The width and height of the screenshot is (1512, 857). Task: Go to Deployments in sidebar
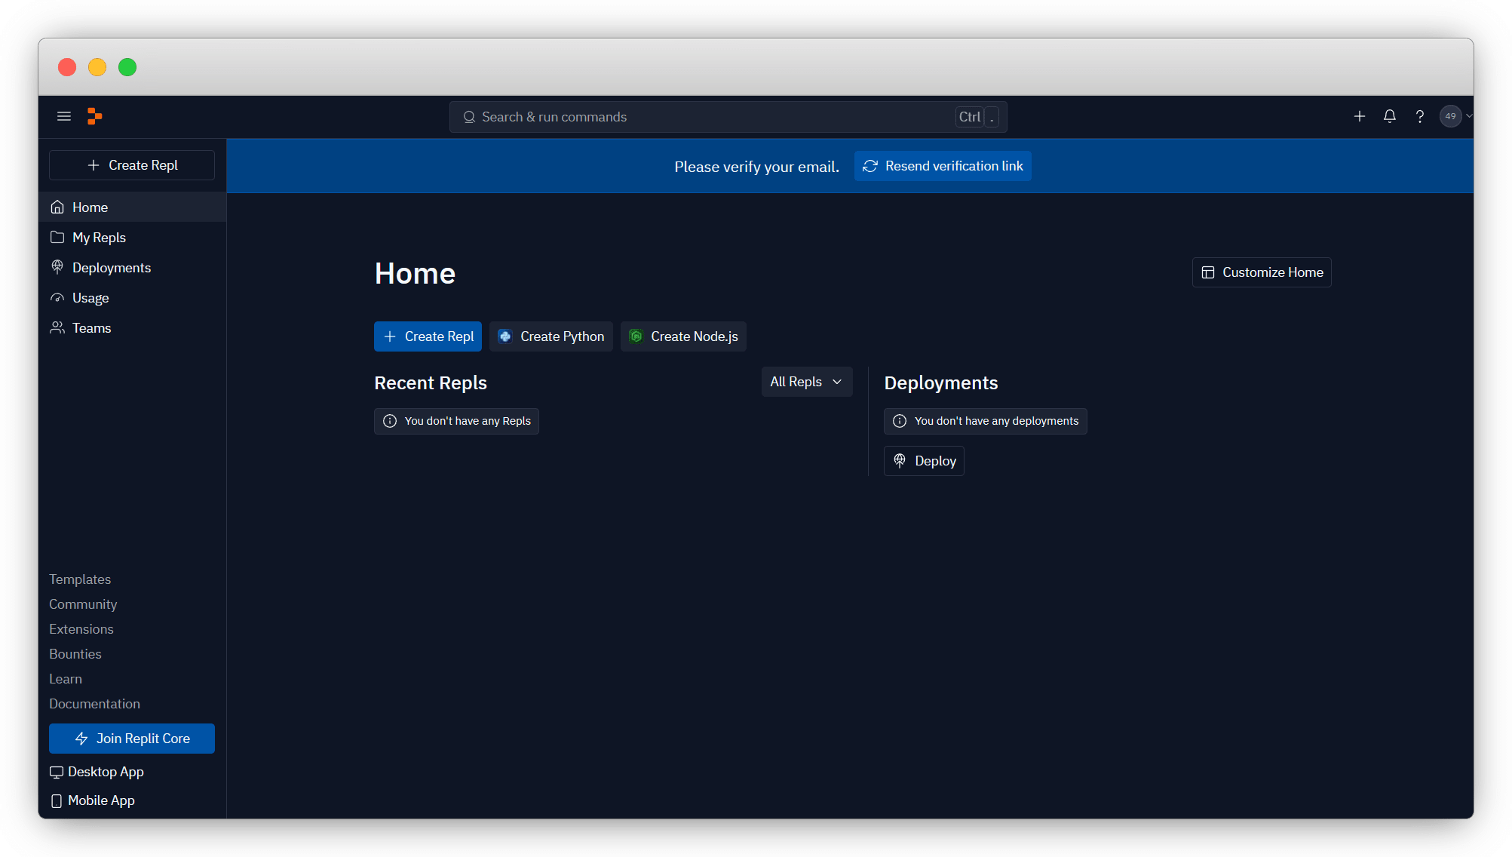tap(111, 268)
